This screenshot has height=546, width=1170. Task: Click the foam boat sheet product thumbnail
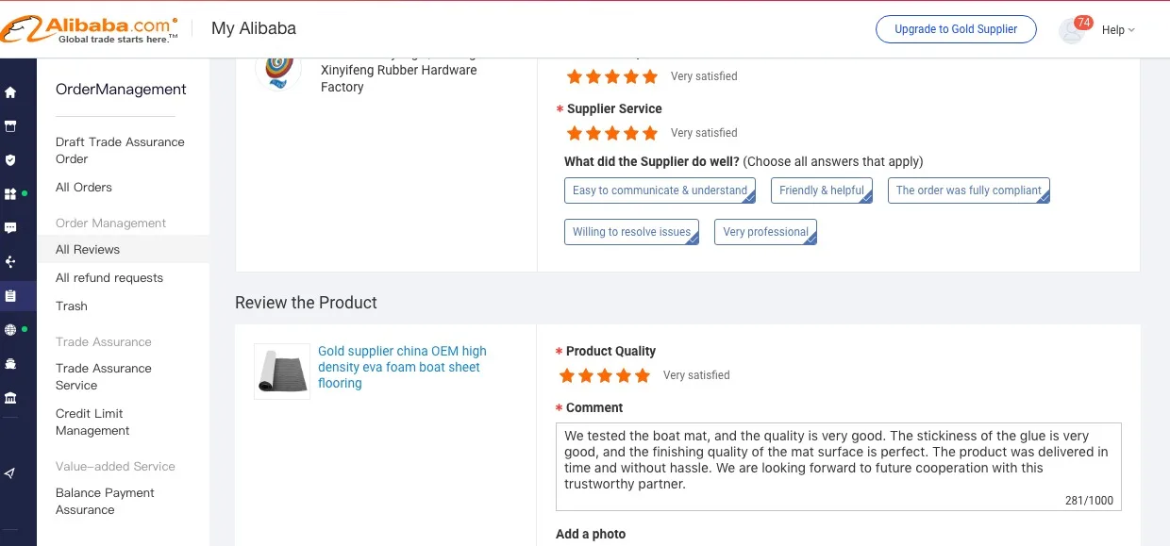click(x=282, y=371)
